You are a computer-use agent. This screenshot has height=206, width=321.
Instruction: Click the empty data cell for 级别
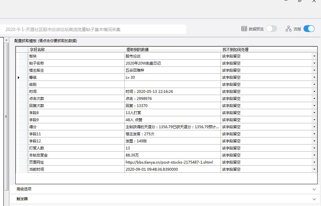[173, 85]
